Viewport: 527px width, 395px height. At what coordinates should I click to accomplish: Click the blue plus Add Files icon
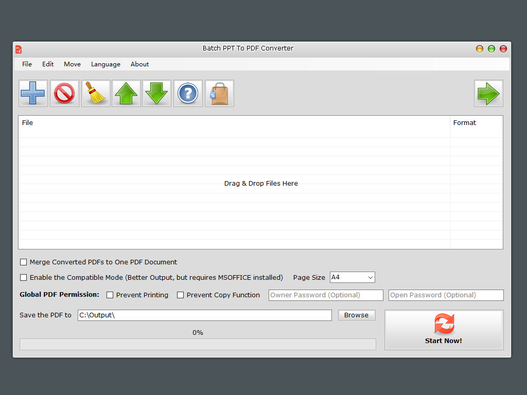(x=33, y=94)
